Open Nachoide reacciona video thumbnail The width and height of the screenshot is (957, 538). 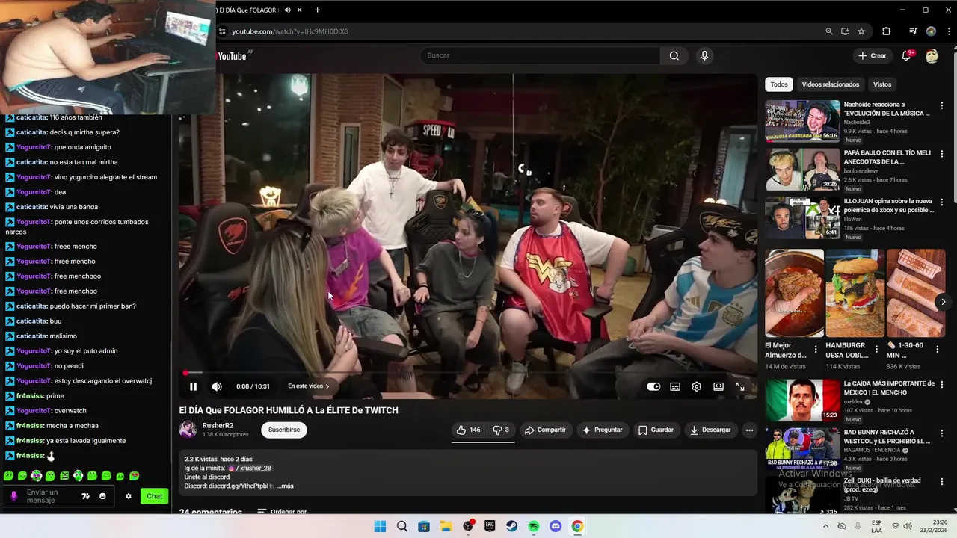click(x=802, y=120)
